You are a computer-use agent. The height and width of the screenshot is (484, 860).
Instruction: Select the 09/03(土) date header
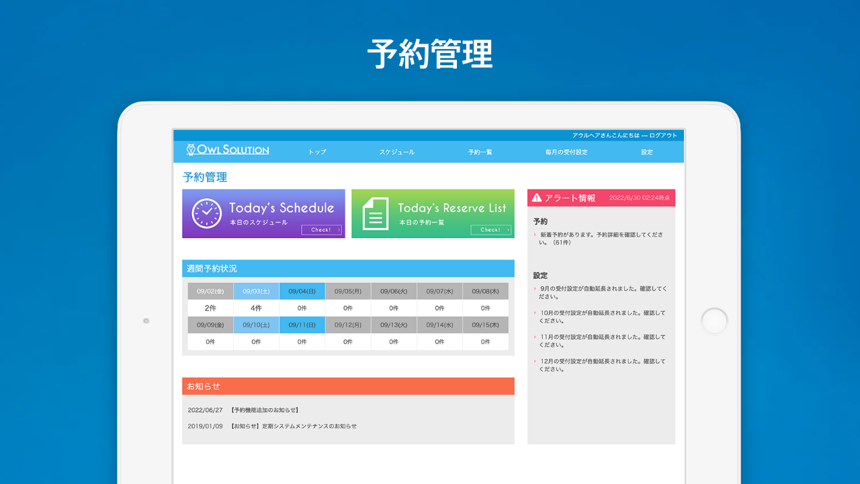pyautogui.click(x=256, y=291)
